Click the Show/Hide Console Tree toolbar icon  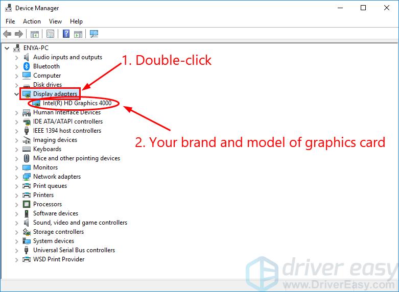[35, 34]
